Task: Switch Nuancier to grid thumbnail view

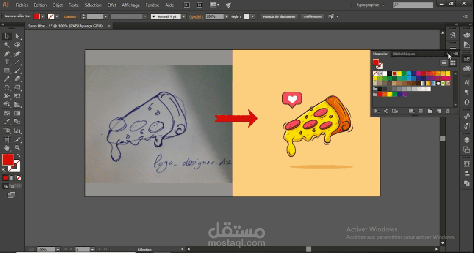Action: (453, 63)
